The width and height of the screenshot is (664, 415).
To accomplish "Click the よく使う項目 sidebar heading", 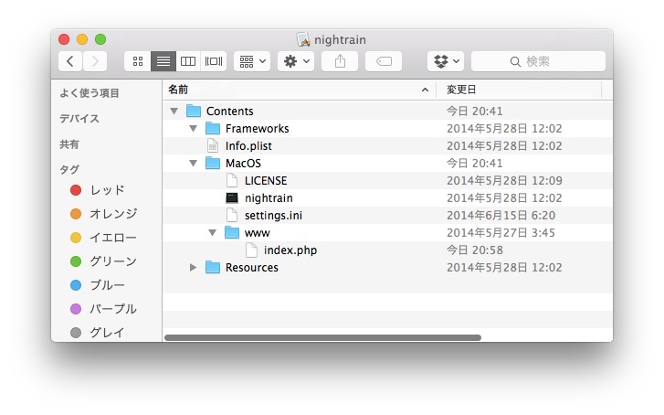I will click(x=90, y=93).
